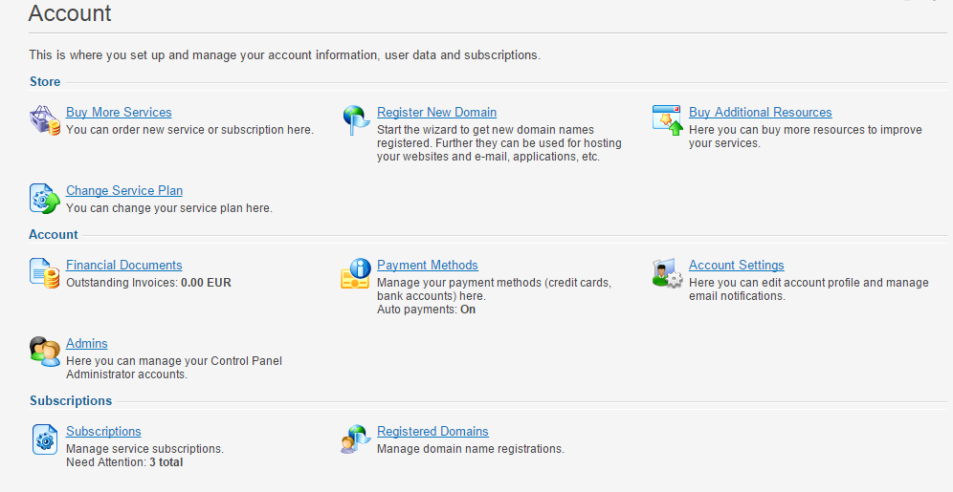Open the Buy More Services link
The width and height of the screenshot is (953, 492).
(x=119, y=112)
